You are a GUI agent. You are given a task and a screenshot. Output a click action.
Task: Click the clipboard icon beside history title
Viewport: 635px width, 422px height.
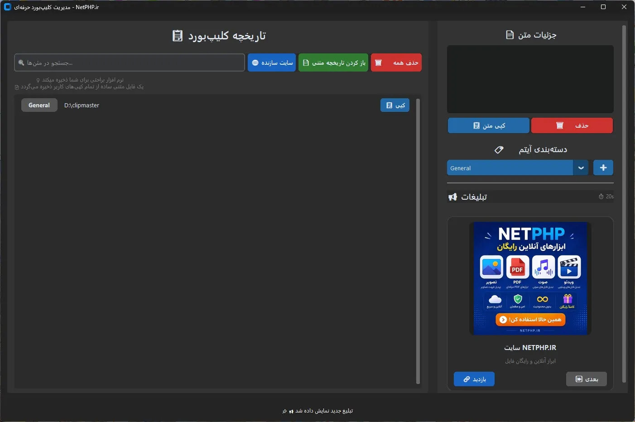(x=178, y=36)
